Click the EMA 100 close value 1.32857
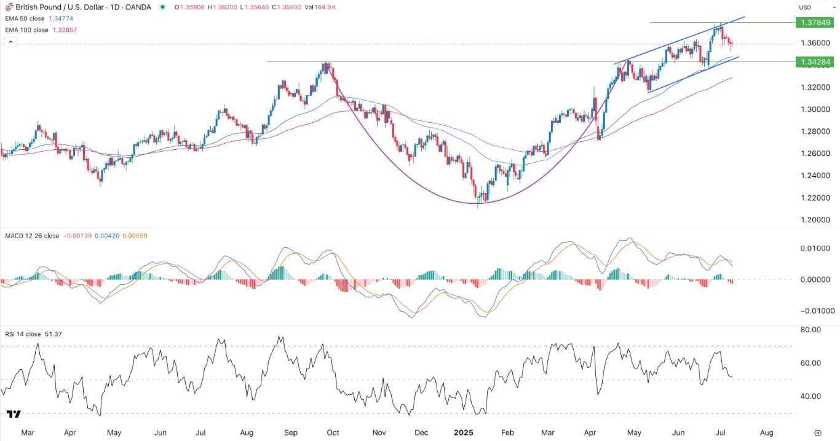 (66, 29)
